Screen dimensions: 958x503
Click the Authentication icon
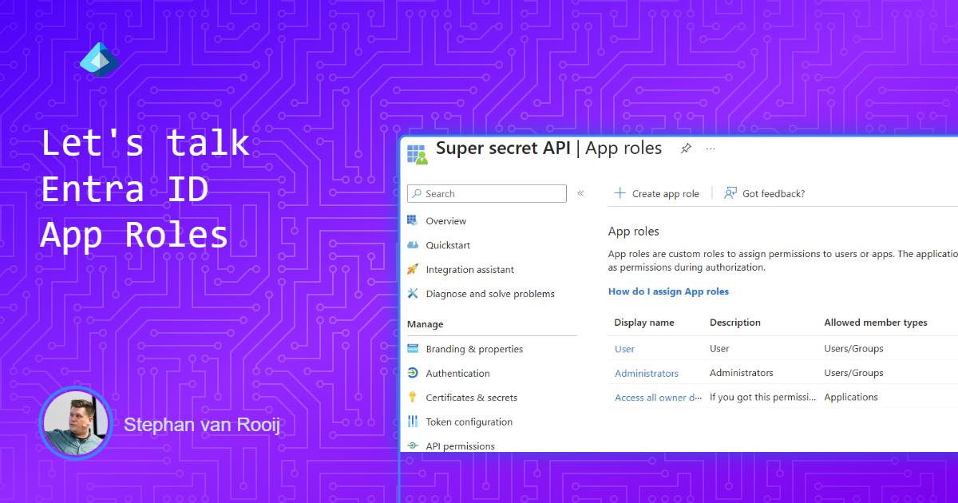pyautogui.click(x=413, y=373)
